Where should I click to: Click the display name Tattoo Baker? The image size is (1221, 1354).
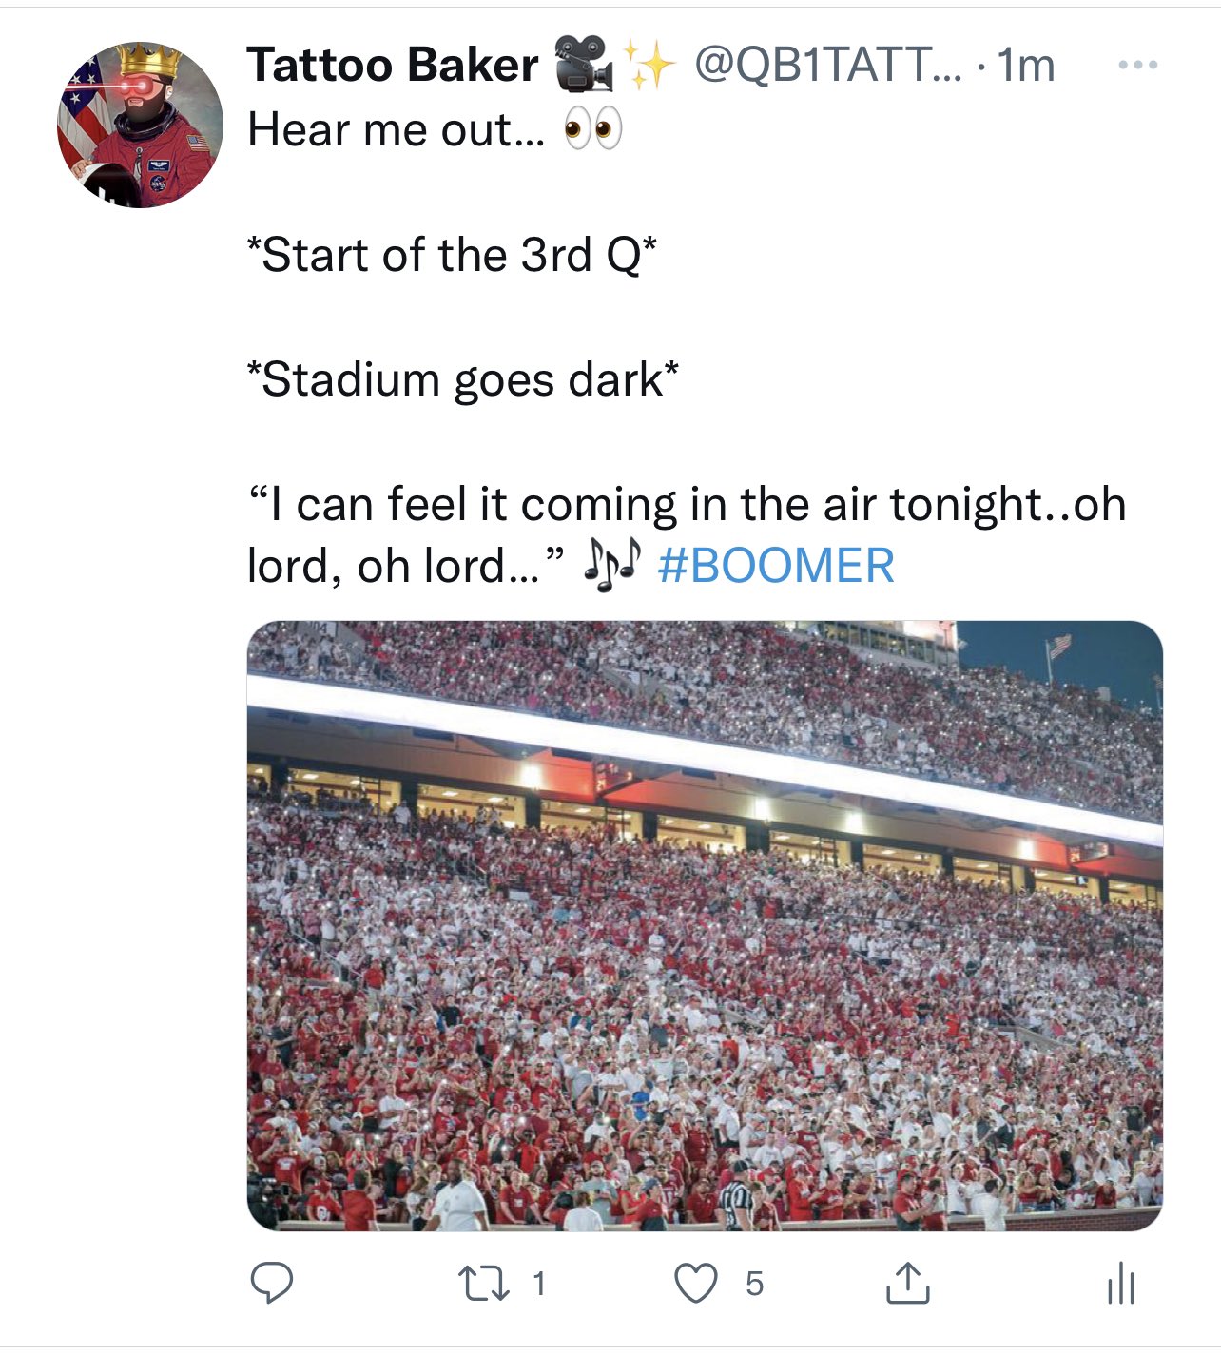(x=392, y=66)
